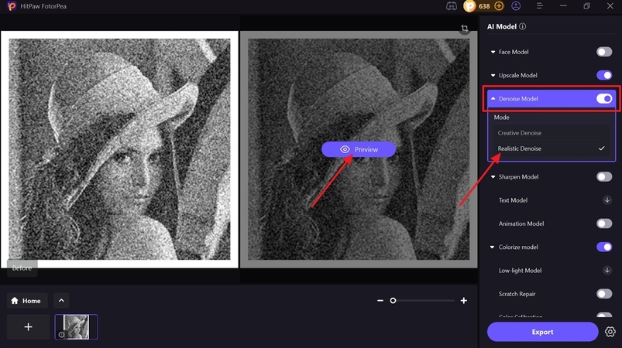
Task: Turn off the Denoise Model toggle
Action: click(604, 98)
